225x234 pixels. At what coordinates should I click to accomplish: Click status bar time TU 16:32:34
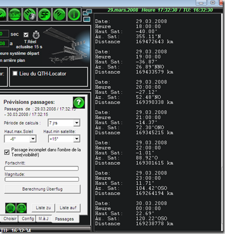tap(16, 231)
